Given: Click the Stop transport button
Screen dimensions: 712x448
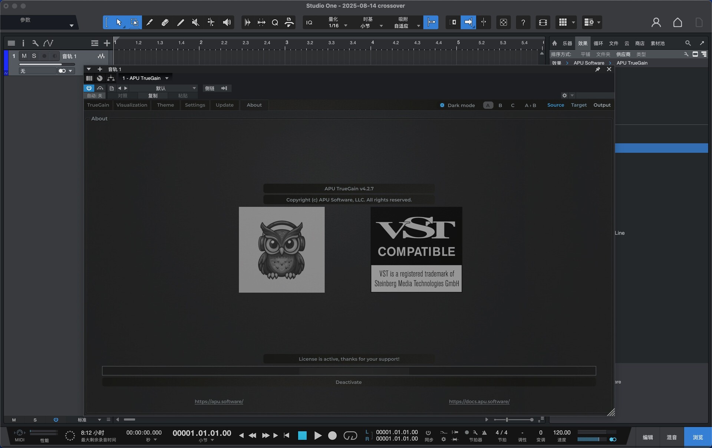Looking at the screenshot, I should [x=302, y=435].
